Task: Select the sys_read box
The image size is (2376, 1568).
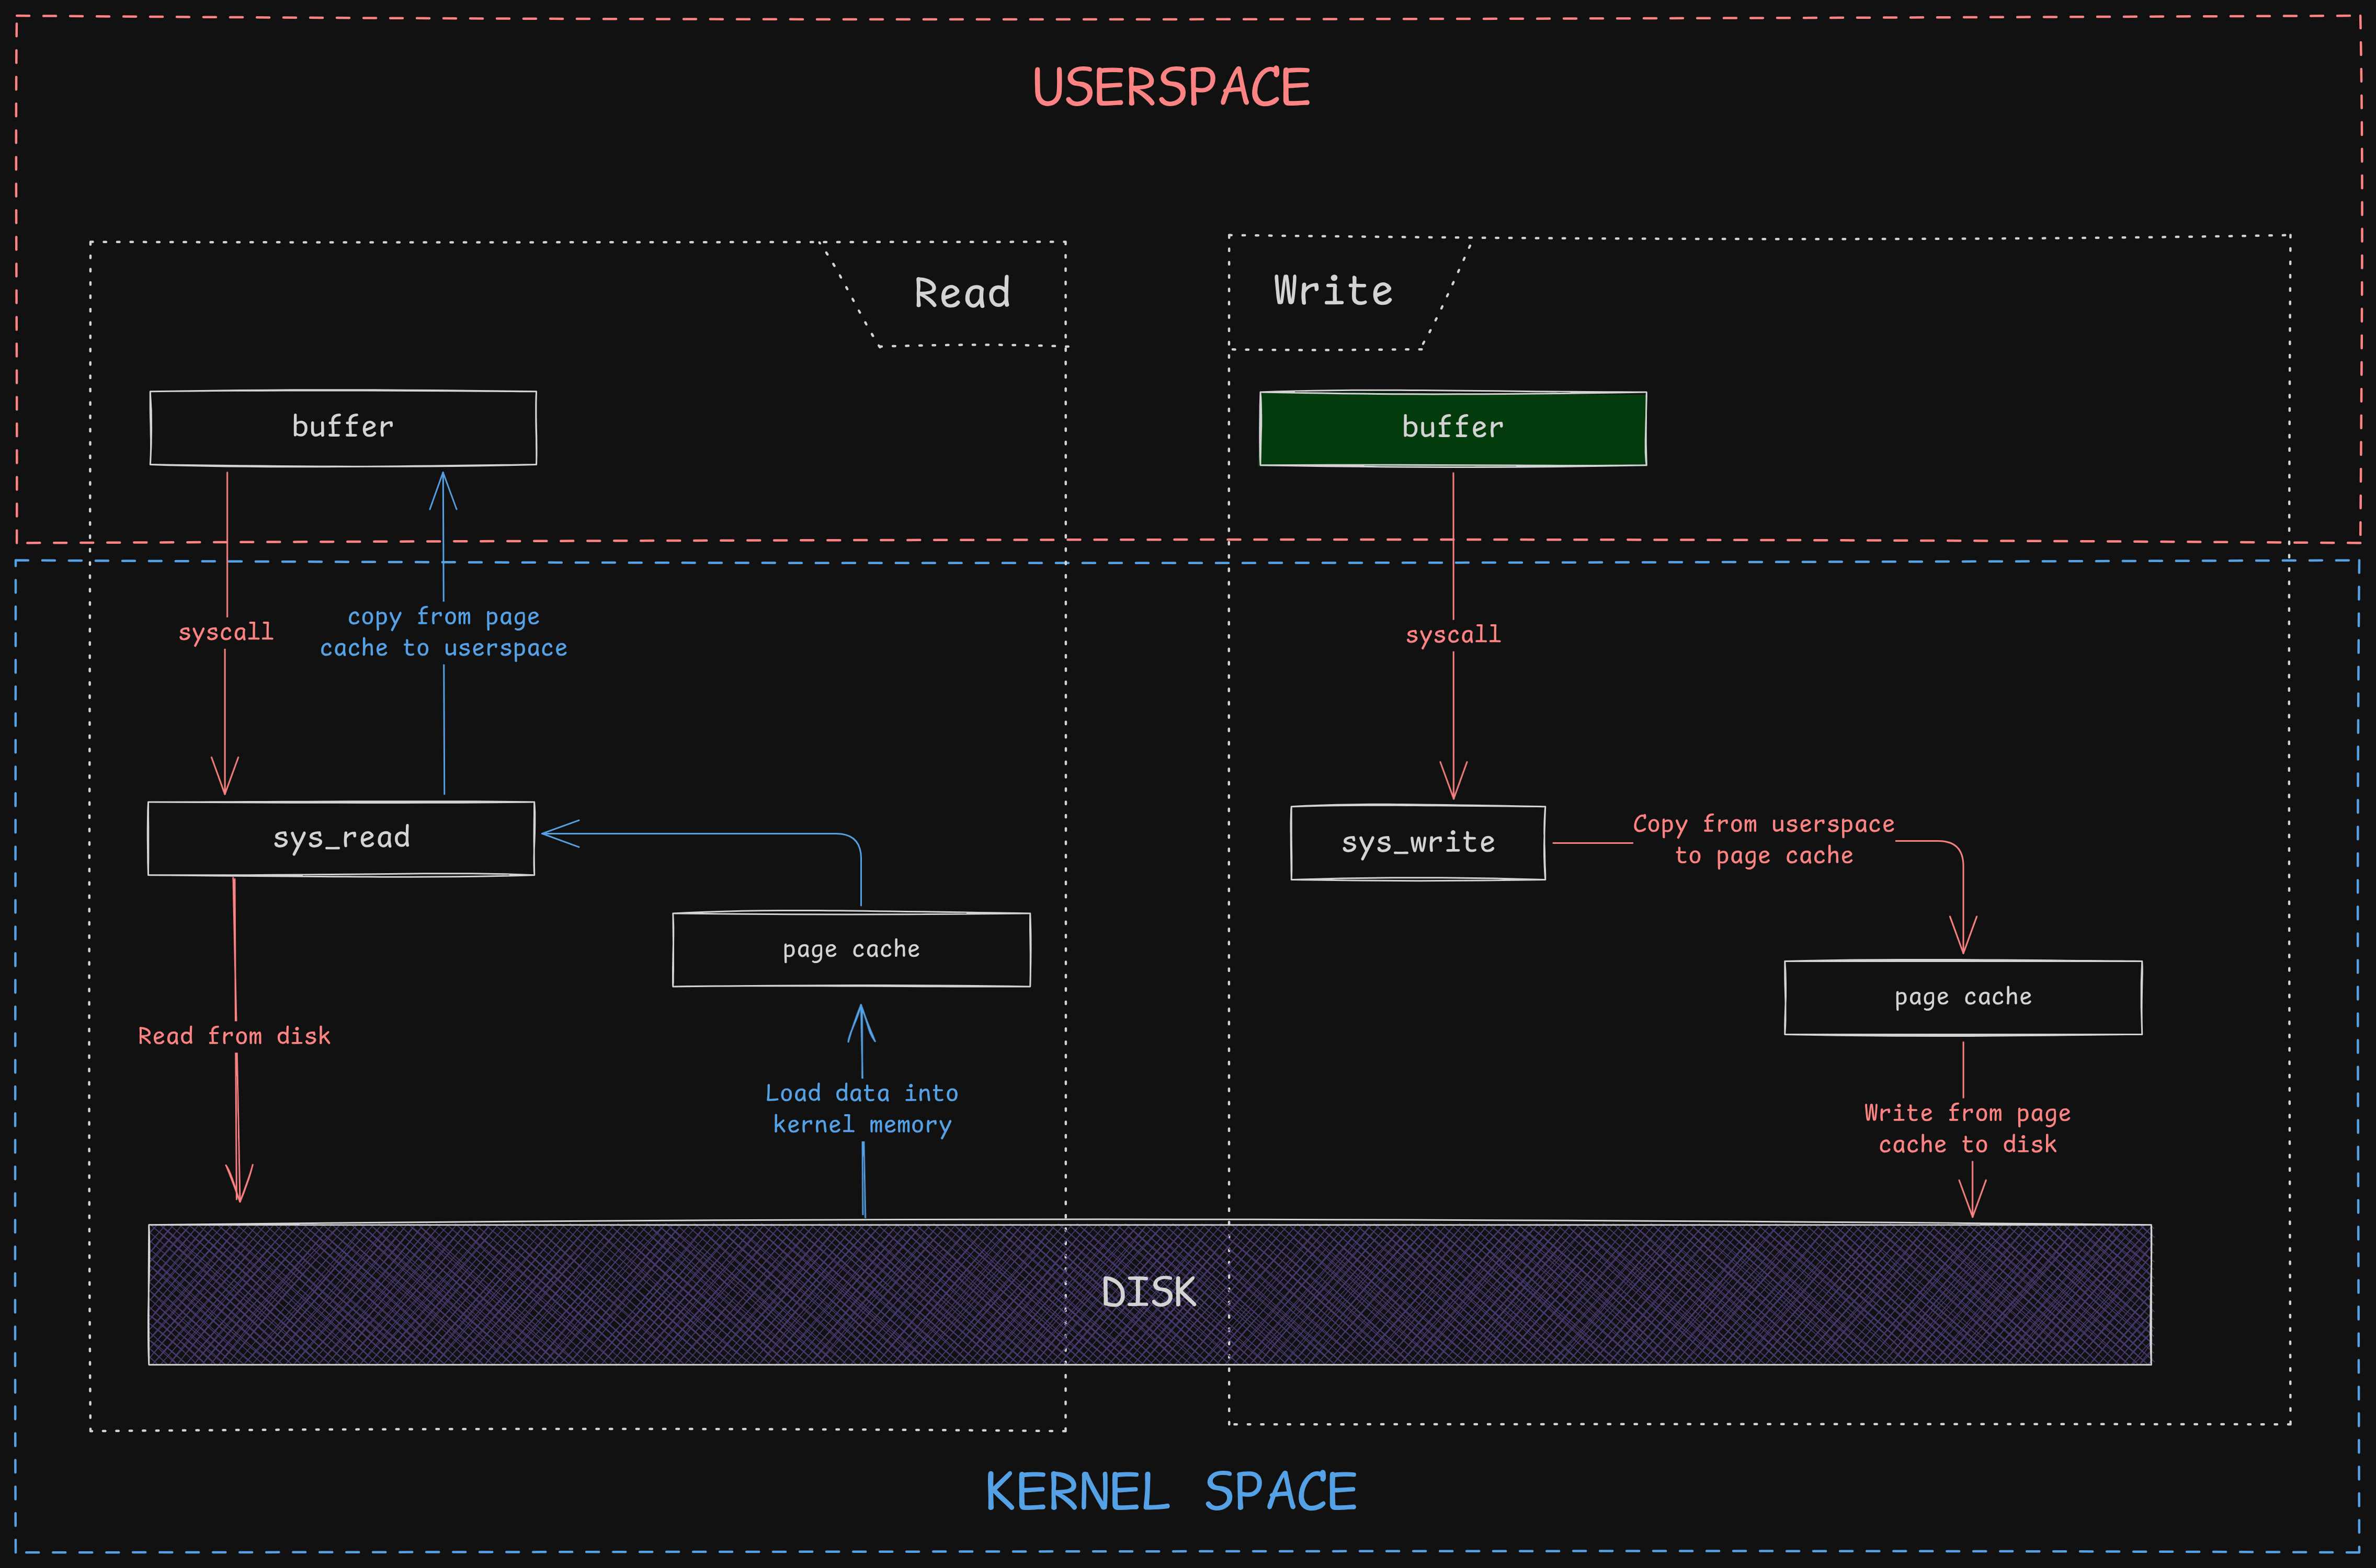Action: tap(341, 838)
